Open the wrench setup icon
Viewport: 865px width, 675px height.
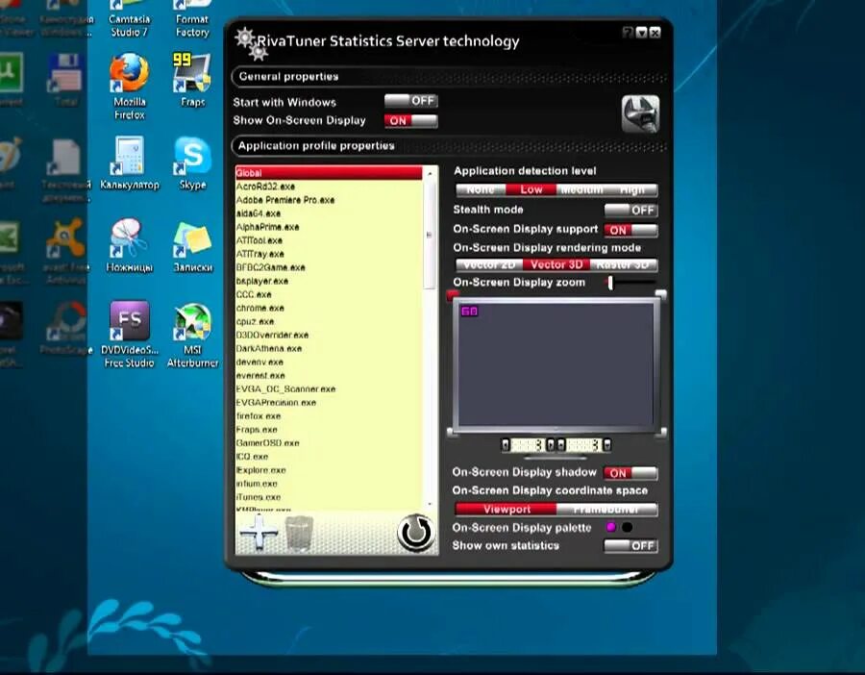640,114
